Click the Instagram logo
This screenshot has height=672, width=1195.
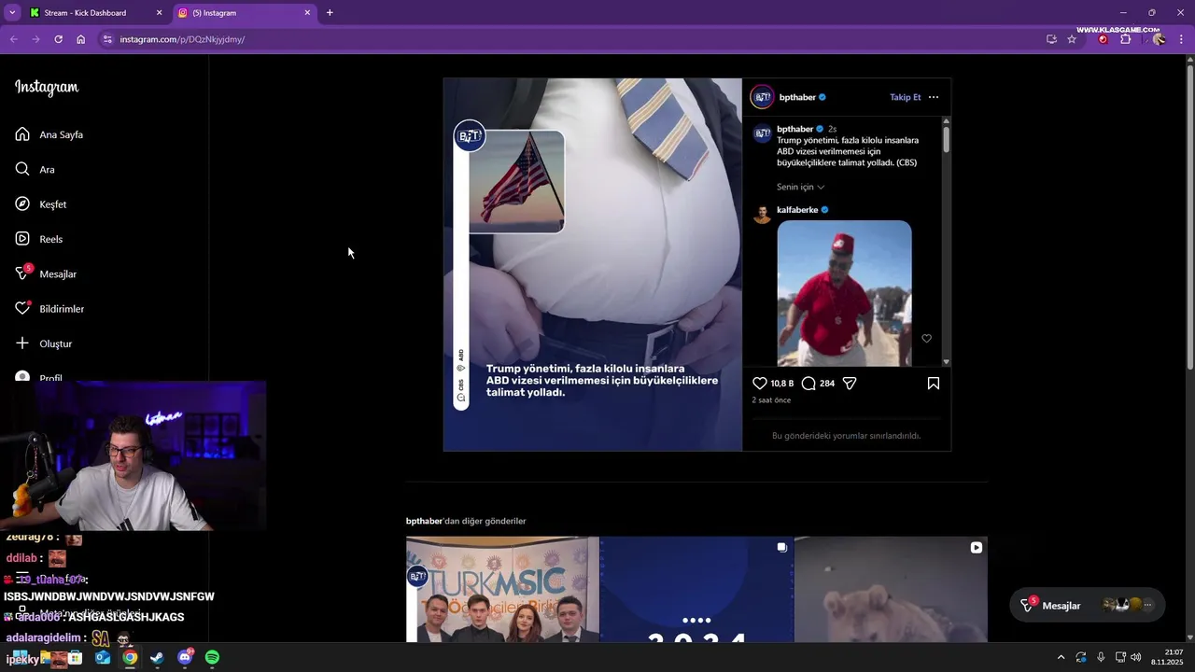(47, 87)
